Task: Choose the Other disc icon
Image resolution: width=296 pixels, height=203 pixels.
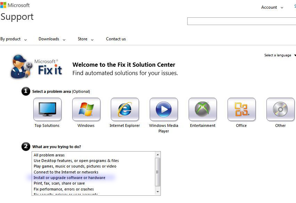Action: pyautogui.click(x=280, y=109)
